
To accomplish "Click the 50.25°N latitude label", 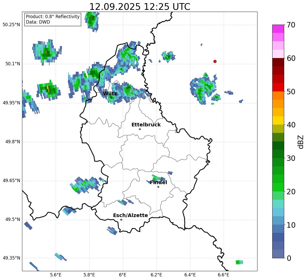I will coord(11,25).
